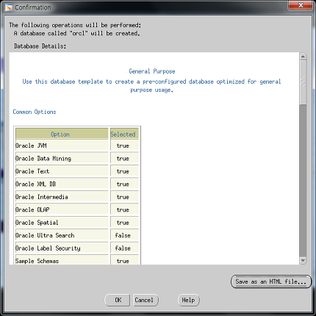
Task: Click Save as an HTML file button
Action: tap(271, 281)
